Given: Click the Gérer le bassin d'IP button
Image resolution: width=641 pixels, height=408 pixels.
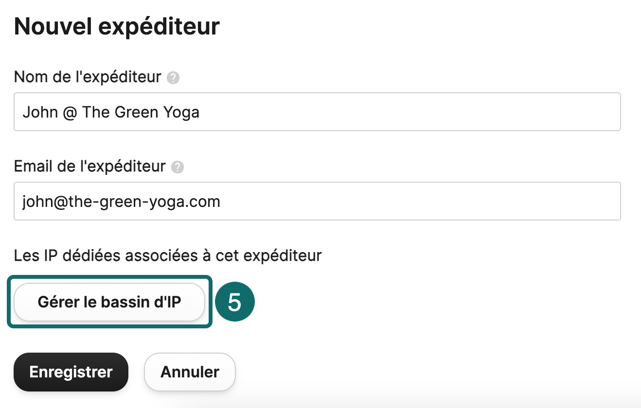Looking at the screenshot, I should [109, 302].
